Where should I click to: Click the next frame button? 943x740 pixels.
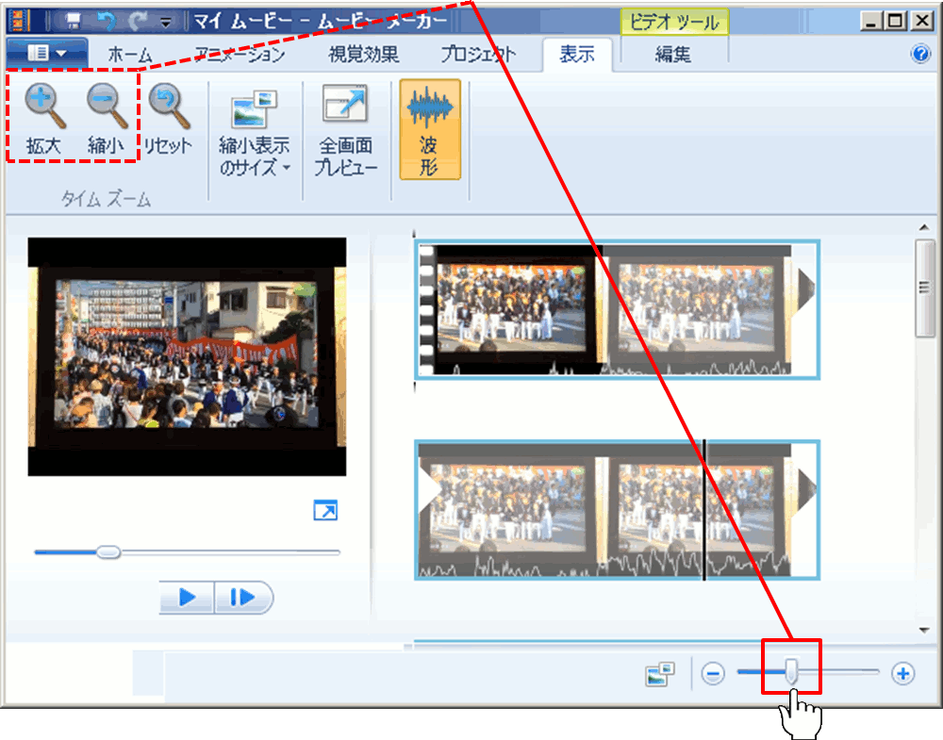pyautogui.click(x=243, y=597)
